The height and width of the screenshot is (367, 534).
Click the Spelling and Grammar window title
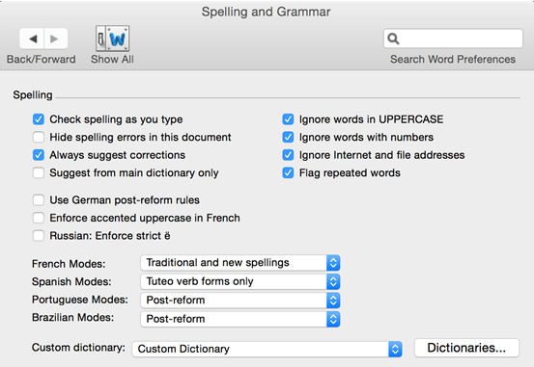[x=266, y=12]
